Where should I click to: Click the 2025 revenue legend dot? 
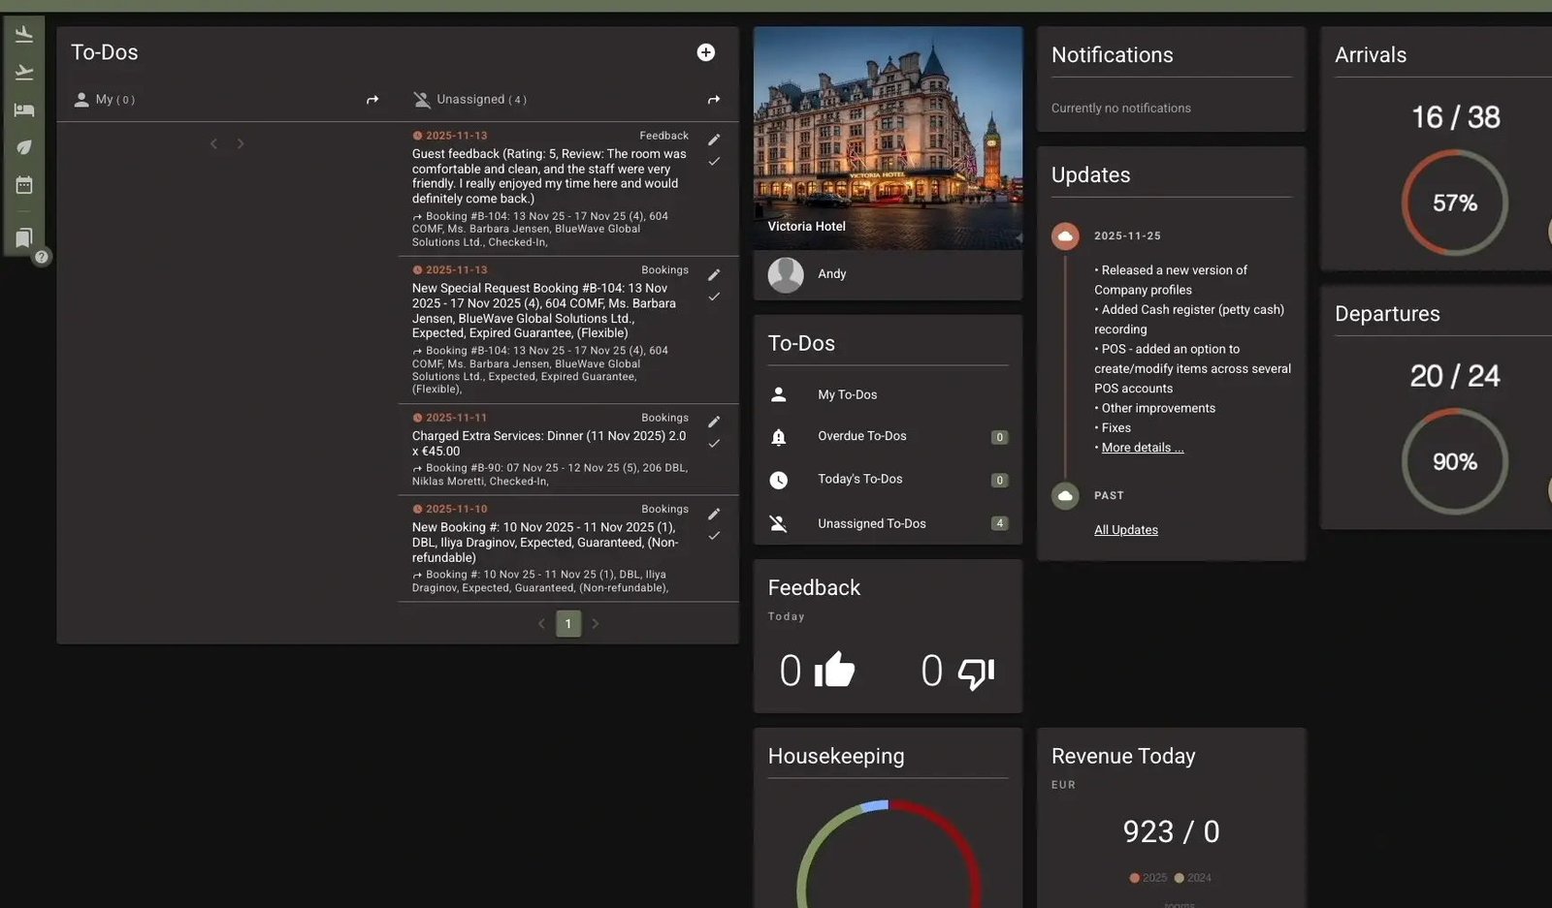(1134, 878)
